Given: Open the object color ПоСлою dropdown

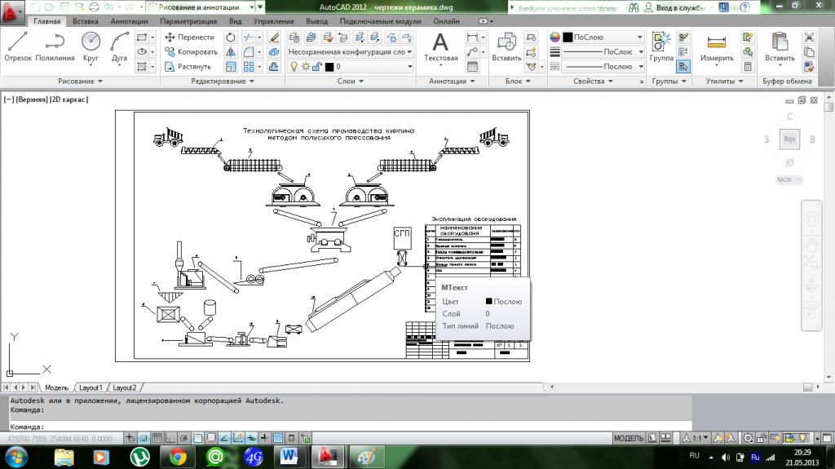Looking at the screenshot, I should (603, 37).
